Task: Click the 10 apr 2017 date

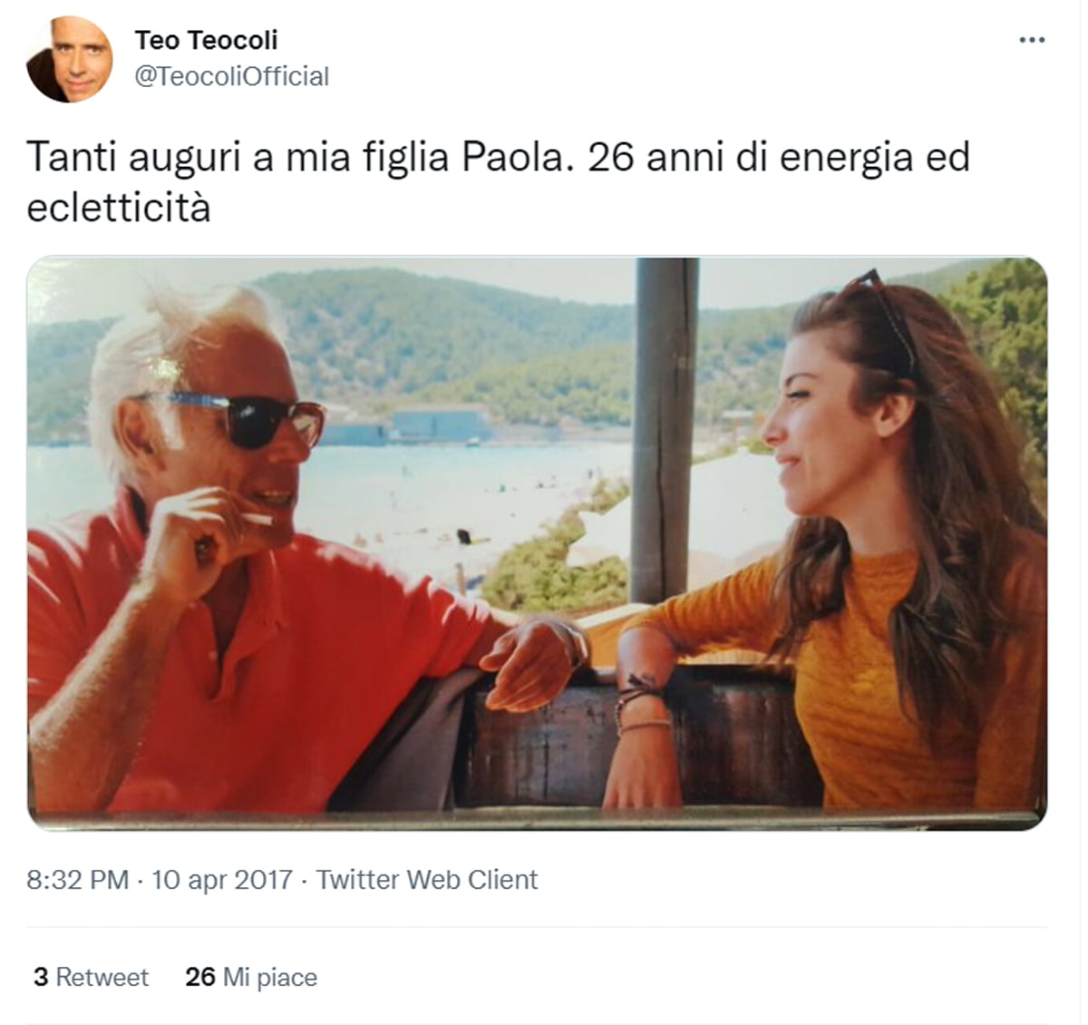Action: [221, 879]
